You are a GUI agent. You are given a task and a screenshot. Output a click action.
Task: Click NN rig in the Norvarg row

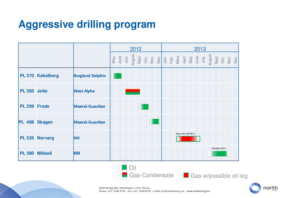tap(77, 138)
